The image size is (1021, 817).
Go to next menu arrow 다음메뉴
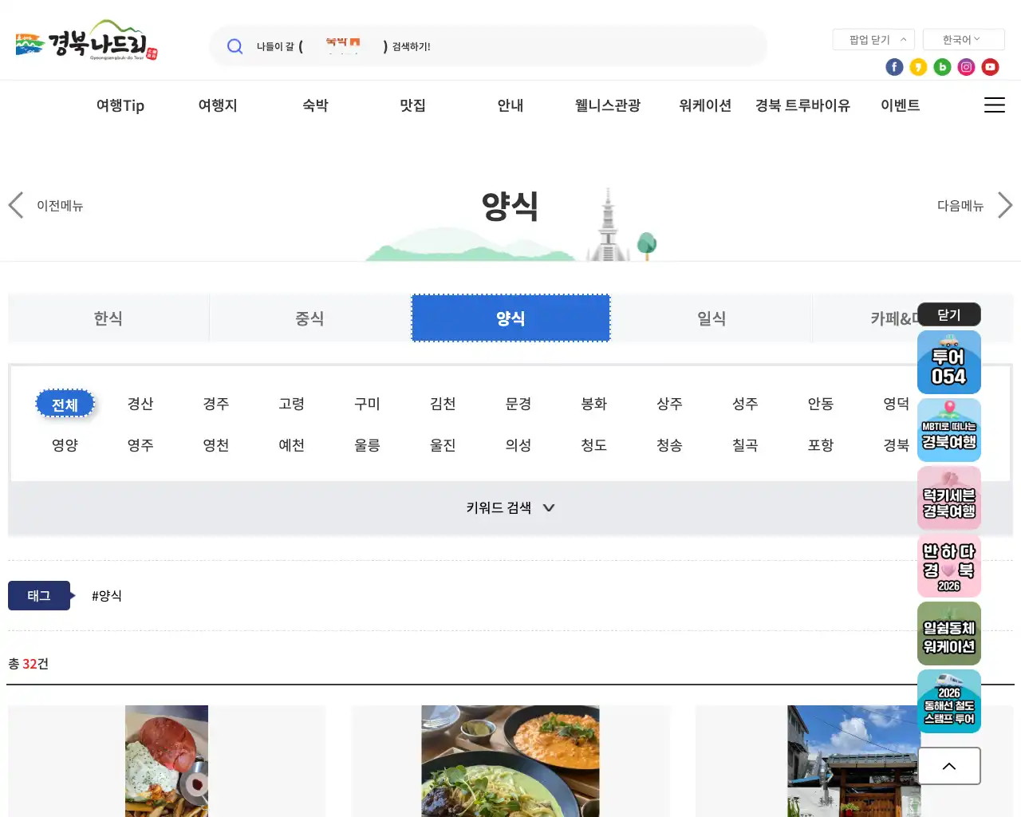point(975,205)
